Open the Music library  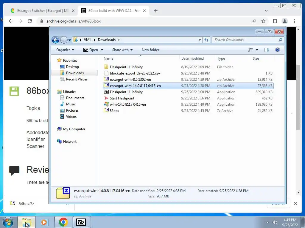coord(68,104)
